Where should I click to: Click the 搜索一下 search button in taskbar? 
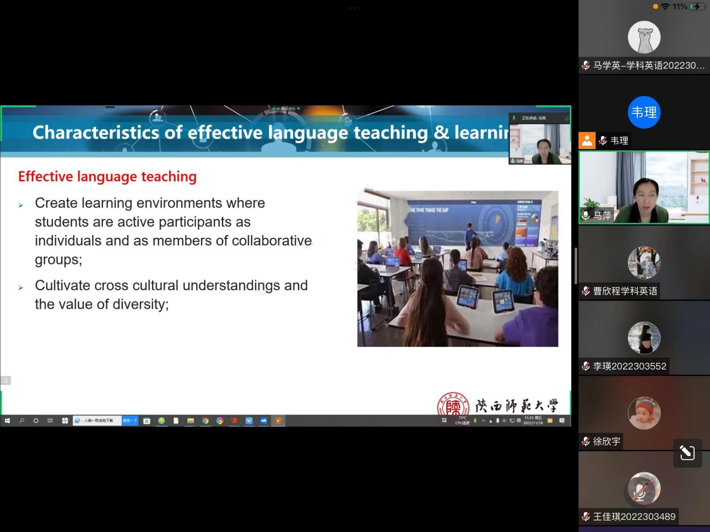point(130,421)
